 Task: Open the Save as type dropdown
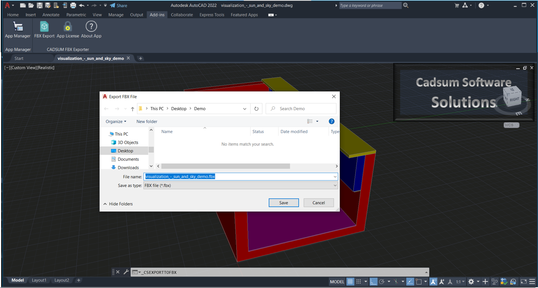tap(335, 185)
